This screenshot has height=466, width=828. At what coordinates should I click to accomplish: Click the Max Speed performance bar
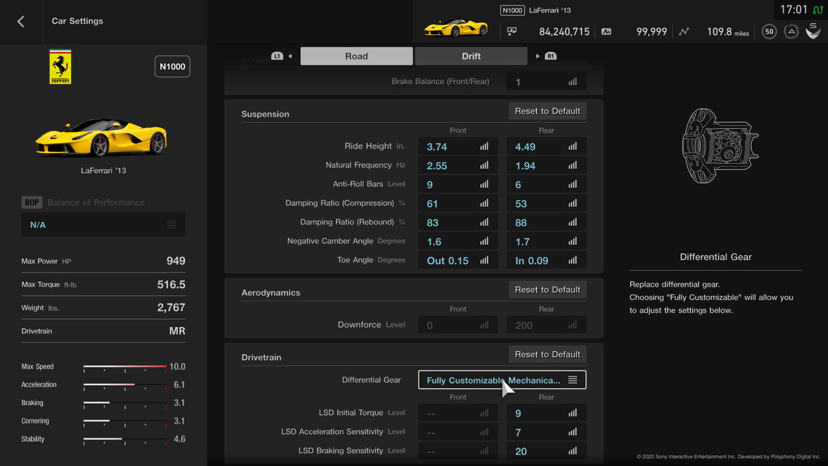125,367
